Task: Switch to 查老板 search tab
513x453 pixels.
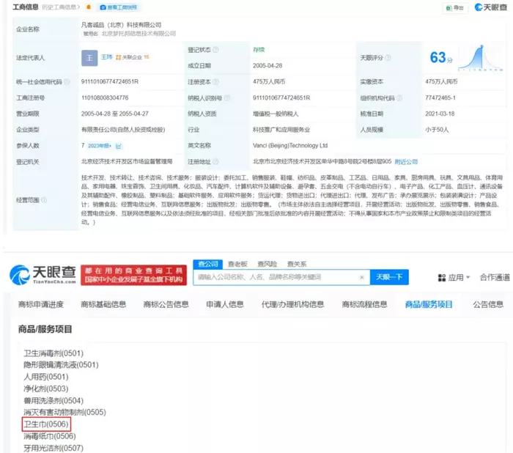Action: point(237,264)
